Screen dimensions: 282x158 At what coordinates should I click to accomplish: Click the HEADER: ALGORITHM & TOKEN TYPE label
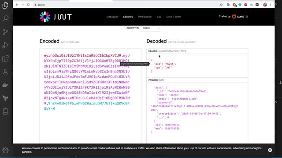pyautogui.click(x=167, y=51)
